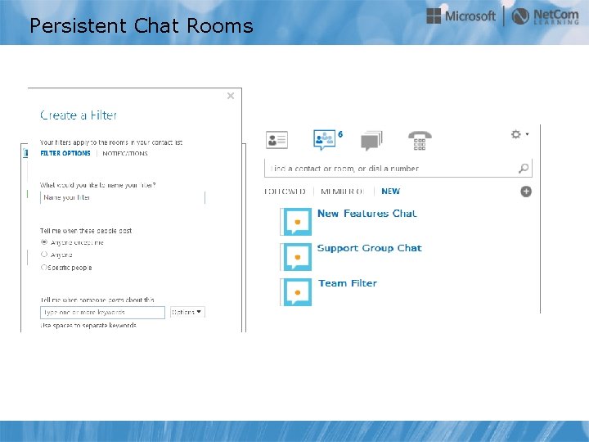Switch to the Notifications tab
Image resolution: width=589 pixels, height=442 pixels.
124,153
